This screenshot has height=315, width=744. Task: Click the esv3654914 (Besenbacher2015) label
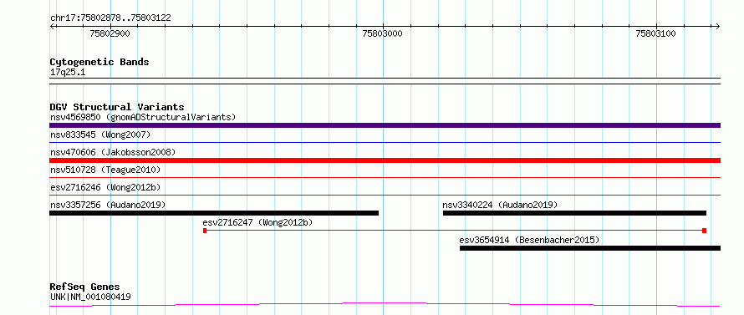click(x=529, y=240)
